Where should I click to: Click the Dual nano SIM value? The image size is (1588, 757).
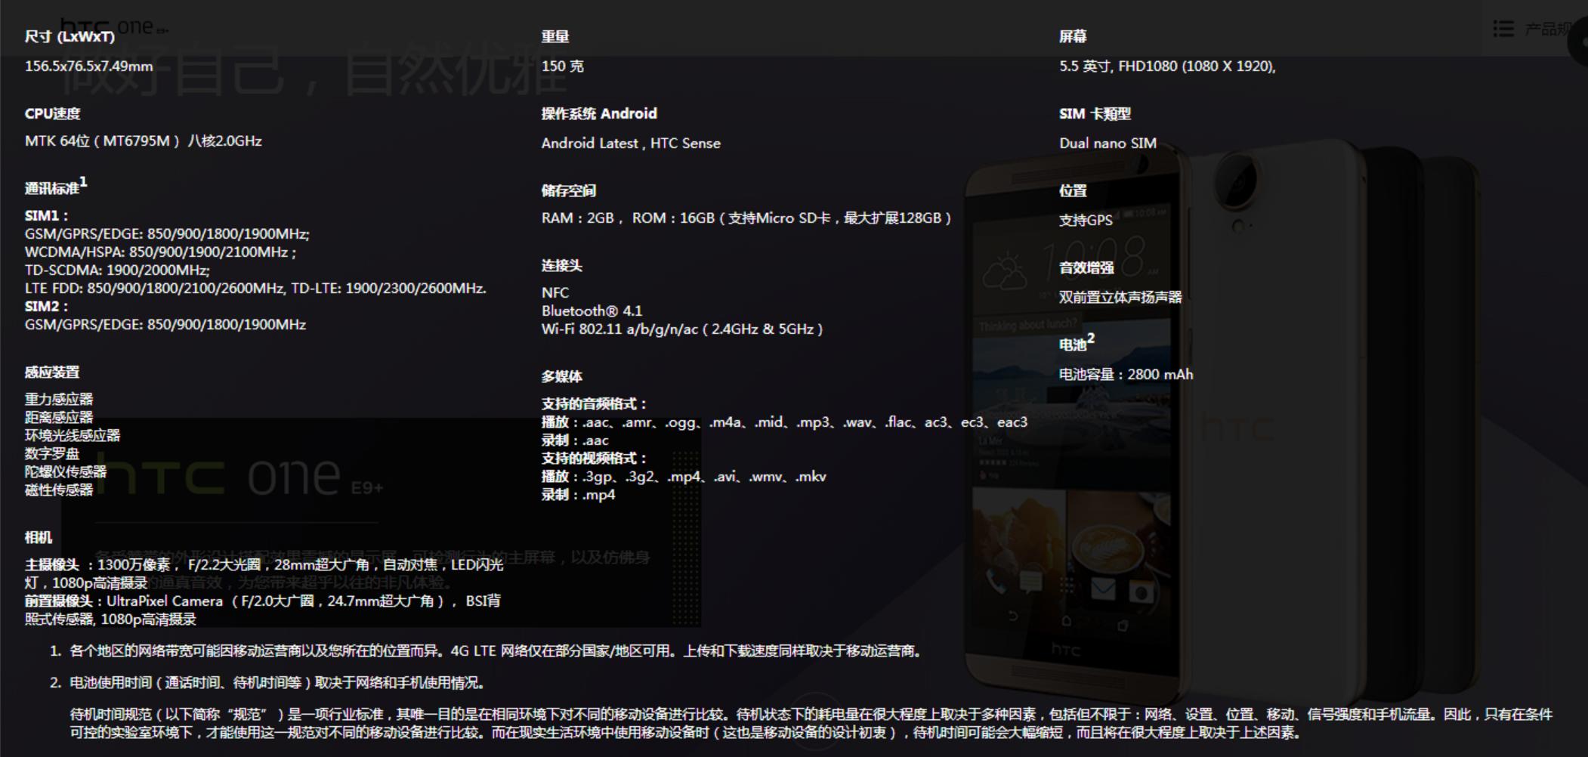tap(1108, 143)
